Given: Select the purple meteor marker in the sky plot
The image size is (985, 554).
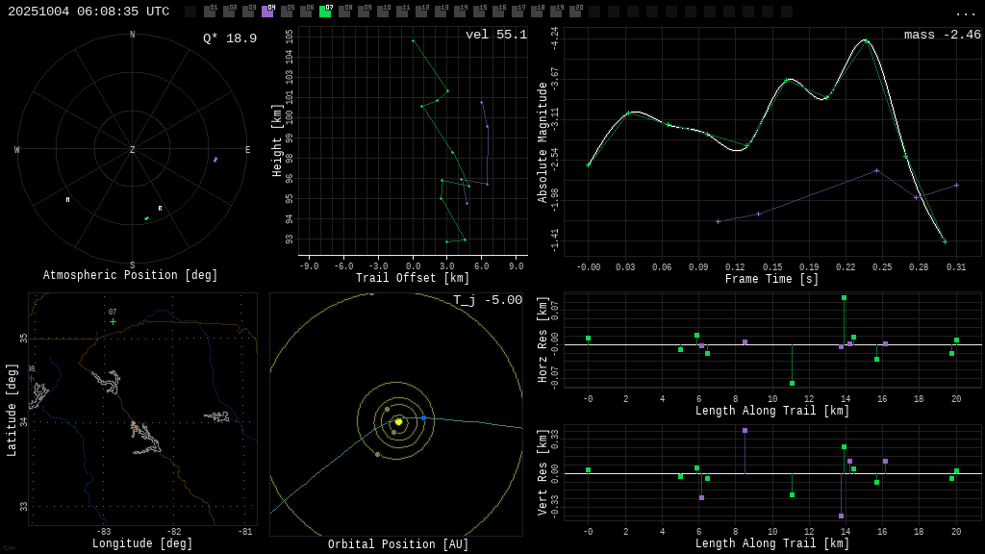Looking at the screenshot, I should coord(215,160).
